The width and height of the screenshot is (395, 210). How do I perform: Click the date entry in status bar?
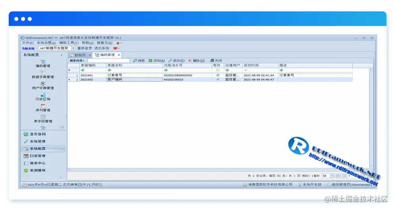tap(63, 185)
